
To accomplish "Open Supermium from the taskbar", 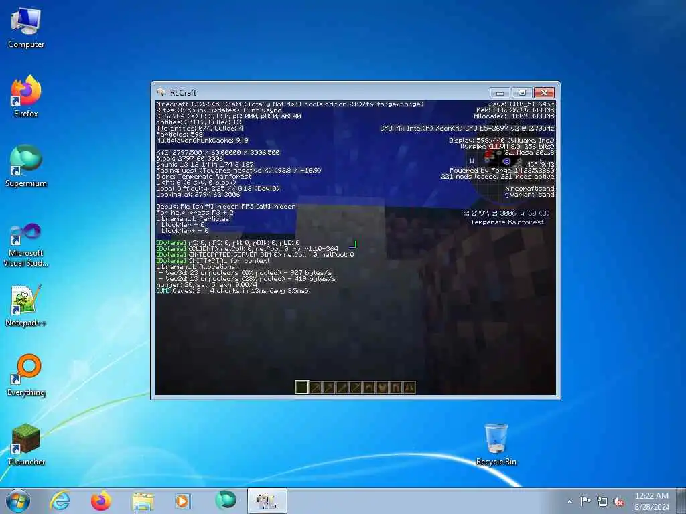I will click(x=226, y=501).
